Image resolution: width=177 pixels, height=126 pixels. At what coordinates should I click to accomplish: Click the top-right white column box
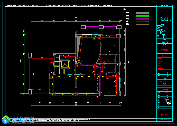[119, 27]
